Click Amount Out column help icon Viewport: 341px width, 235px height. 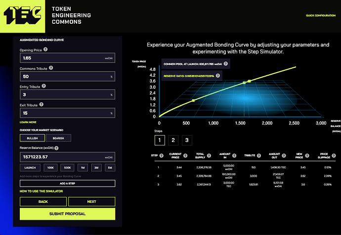(x=284, y=156)
